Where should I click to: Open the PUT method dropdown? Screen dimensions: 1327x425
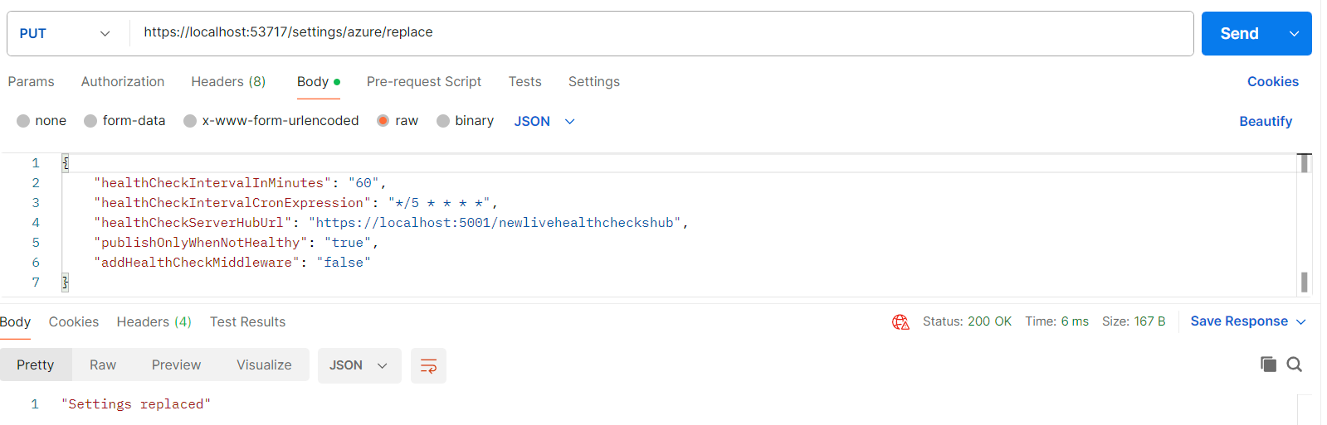point(66,33)
